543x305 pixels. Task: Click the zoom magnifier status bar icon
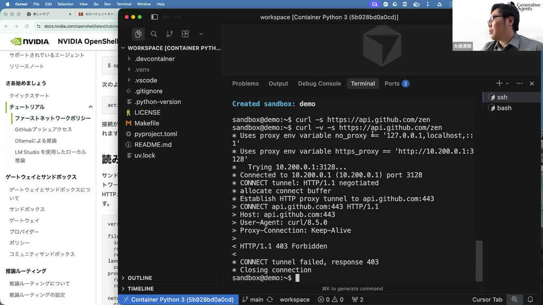click(514, 300)
